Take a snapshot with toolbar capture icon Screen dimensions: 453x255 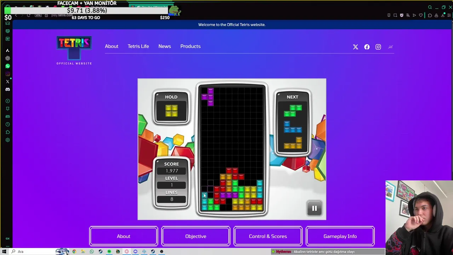(395, 15)
